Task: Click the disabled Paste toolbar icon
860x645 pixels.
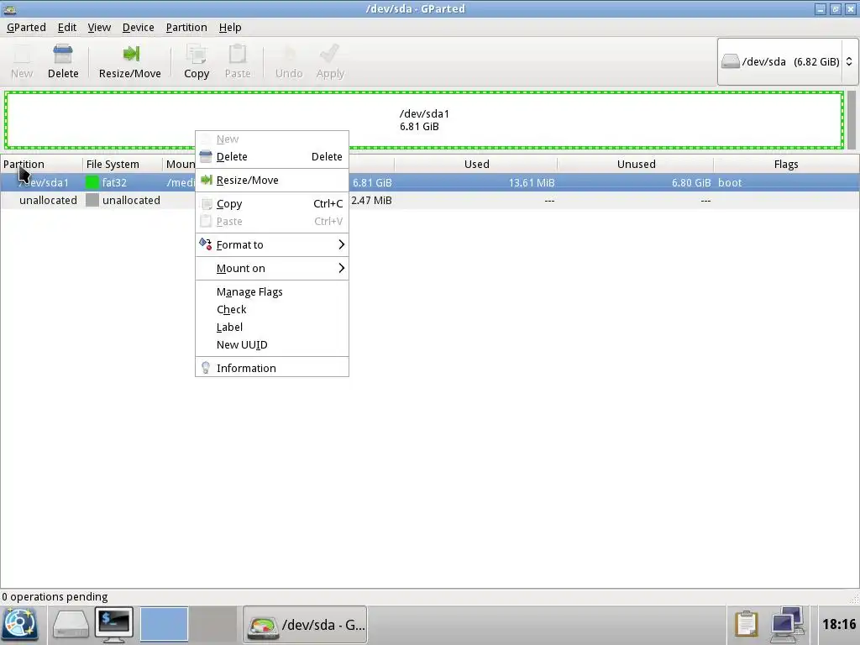Action: (x=238, y=55)
